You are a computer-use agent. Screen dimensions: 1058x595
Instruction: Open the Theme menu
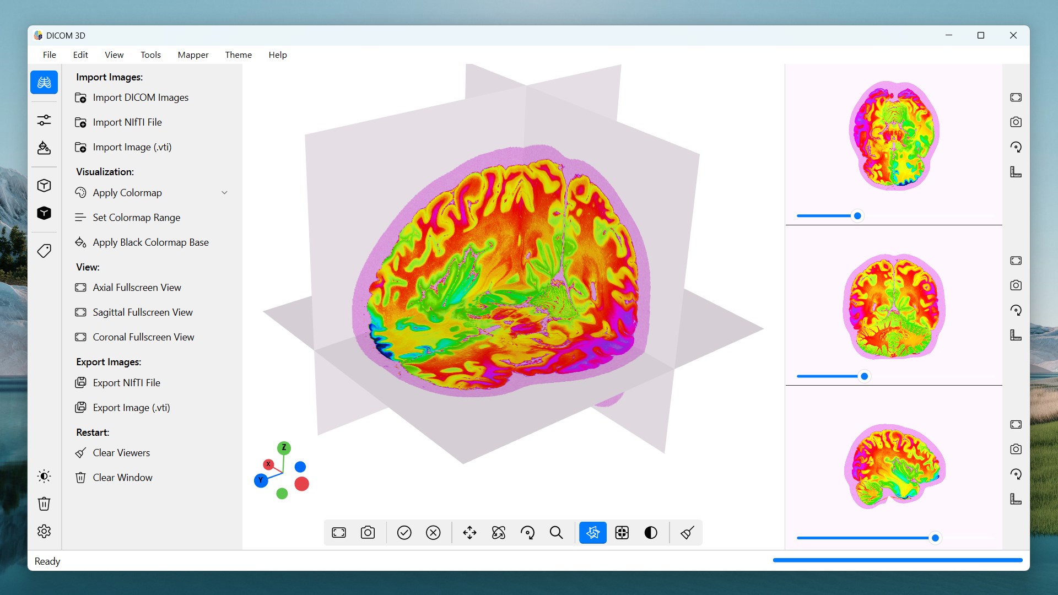tap(238, 55)
